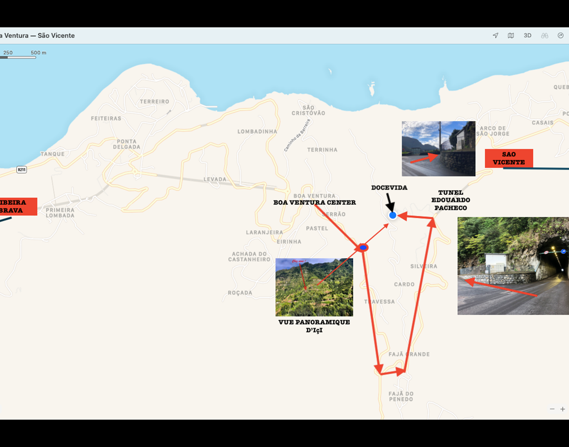Viewport: 569px width, 447px height.
Task: Zoom out with the minus button
Action: click(552, 409)
